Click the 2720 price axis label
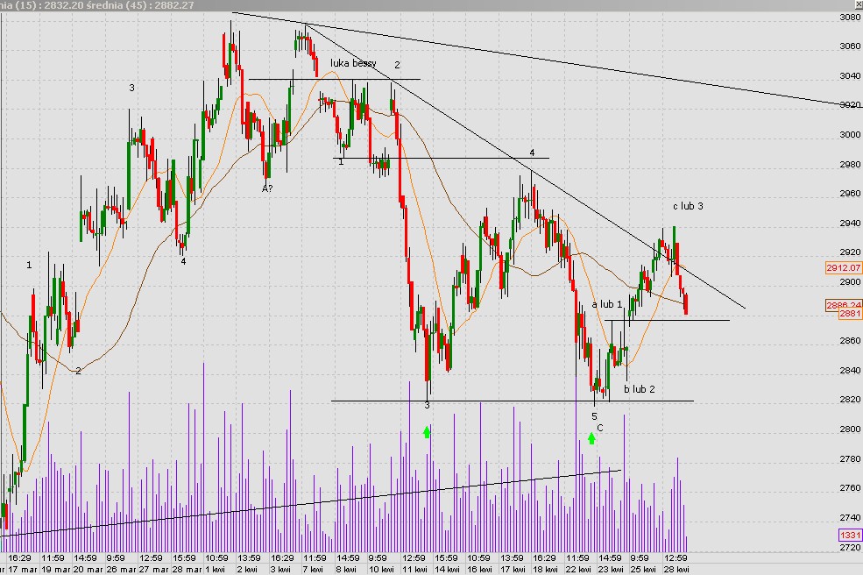 (850, 548)
